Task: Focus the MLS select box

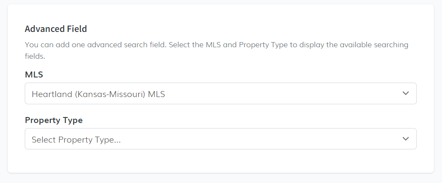Action: [256, 93]
